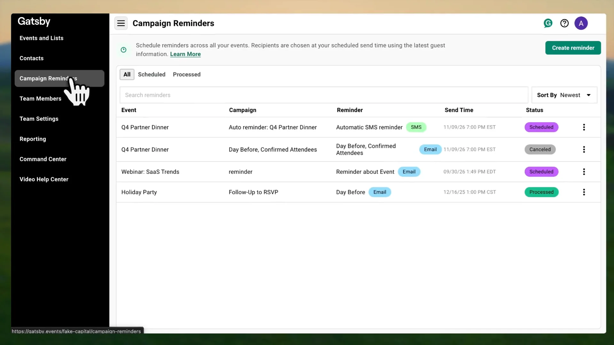Open the green G Grammarly icon

pyautogui.click(x=548, y=23)
